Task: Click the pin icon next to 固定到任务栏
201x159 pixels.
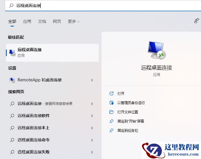Action: (111, 130)
